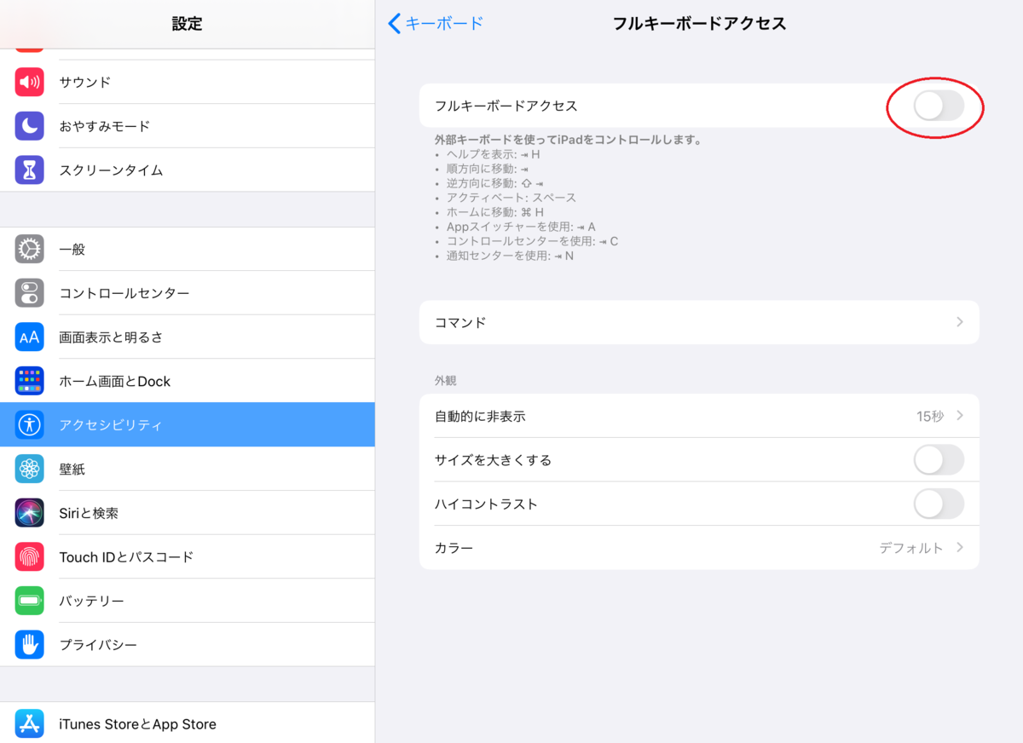Tap the フルキーボードアクセス row label
Screen dimensions: 1023x743
click(506, 106)
